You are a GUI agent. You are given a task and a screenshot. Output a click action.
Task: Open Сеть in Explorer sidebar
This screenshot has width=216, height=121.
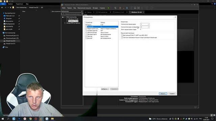coord(6,47)
